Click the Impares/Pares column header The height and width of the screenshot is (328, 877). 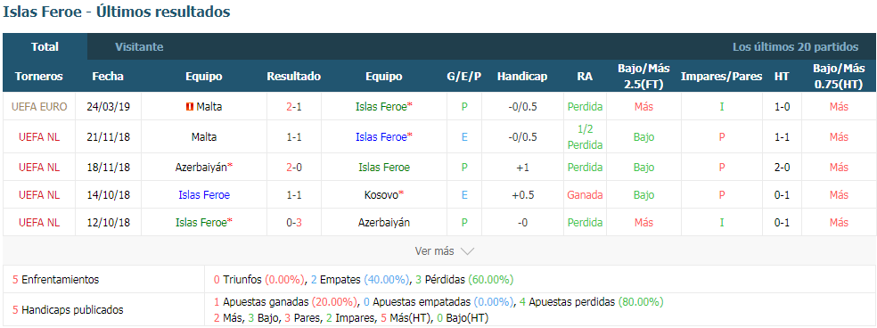722,77
